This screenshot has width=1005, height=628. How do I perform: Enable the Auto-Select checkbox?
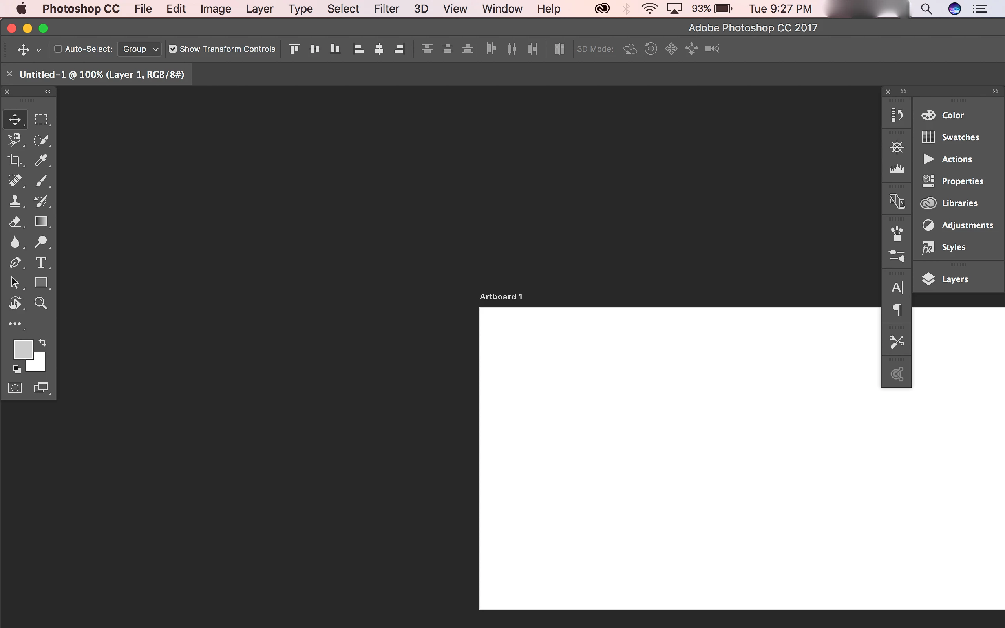58,49
